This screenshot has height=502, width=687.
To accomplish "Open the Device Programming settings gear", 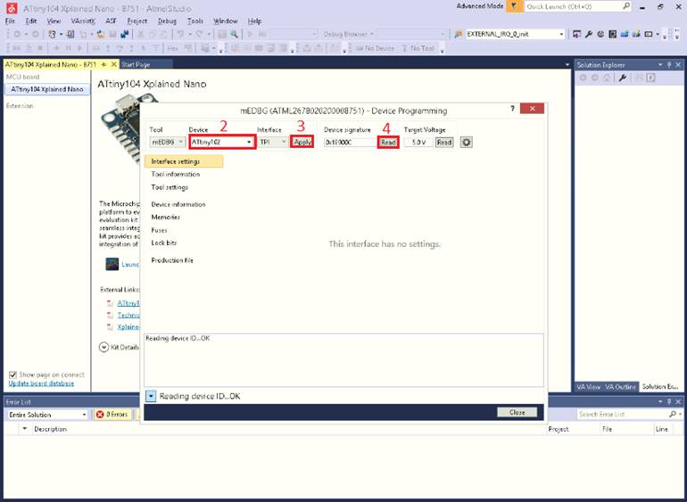I will point(467,142).
